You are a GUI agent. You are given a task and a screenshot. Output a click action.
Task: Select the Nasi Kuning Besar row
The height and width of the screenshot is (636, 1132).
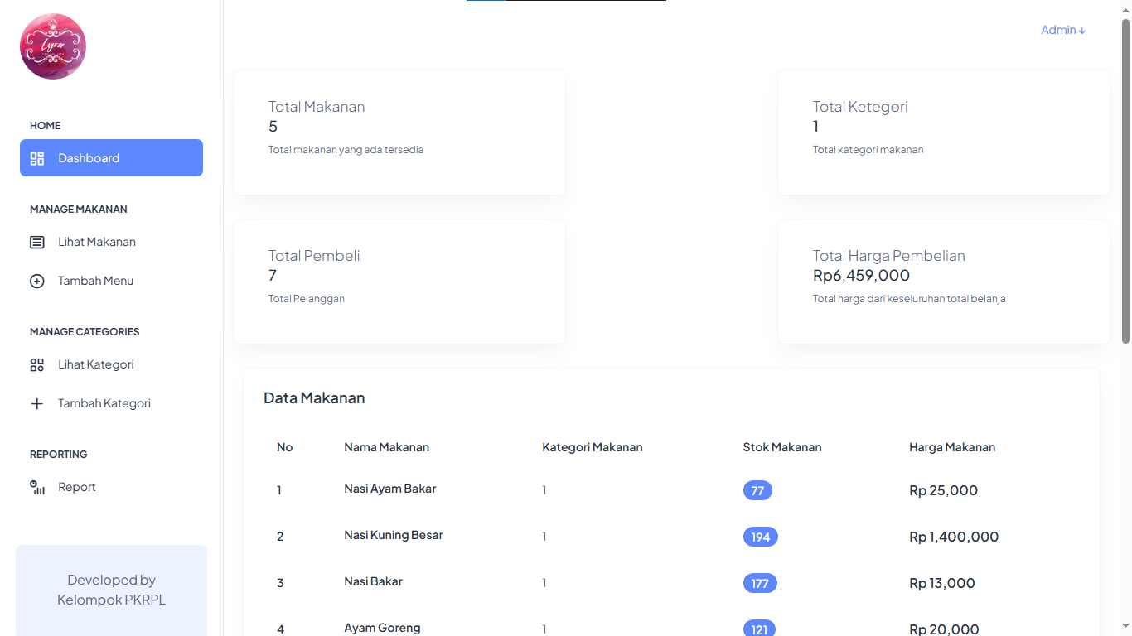tap(394, 536)
